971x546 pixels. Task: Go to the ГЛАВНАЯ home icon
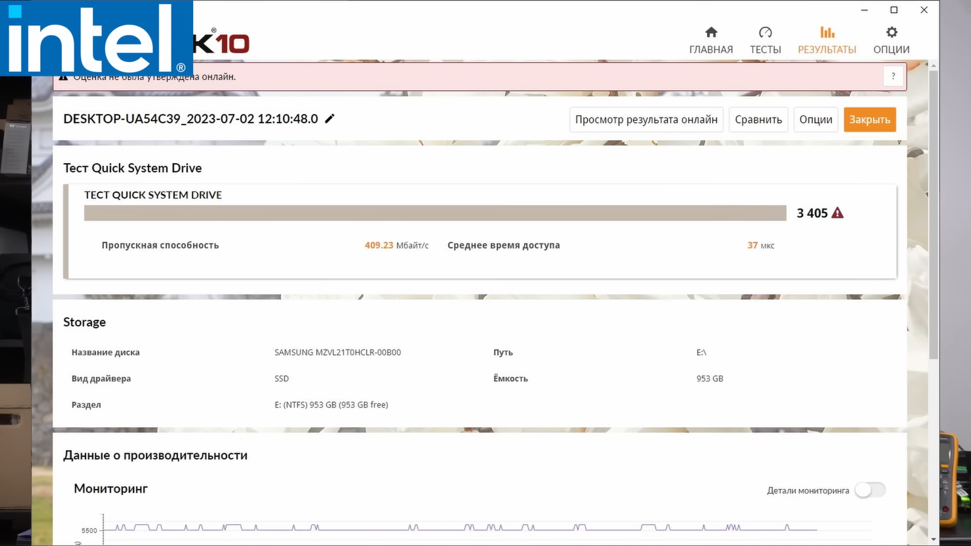point(711,33)
